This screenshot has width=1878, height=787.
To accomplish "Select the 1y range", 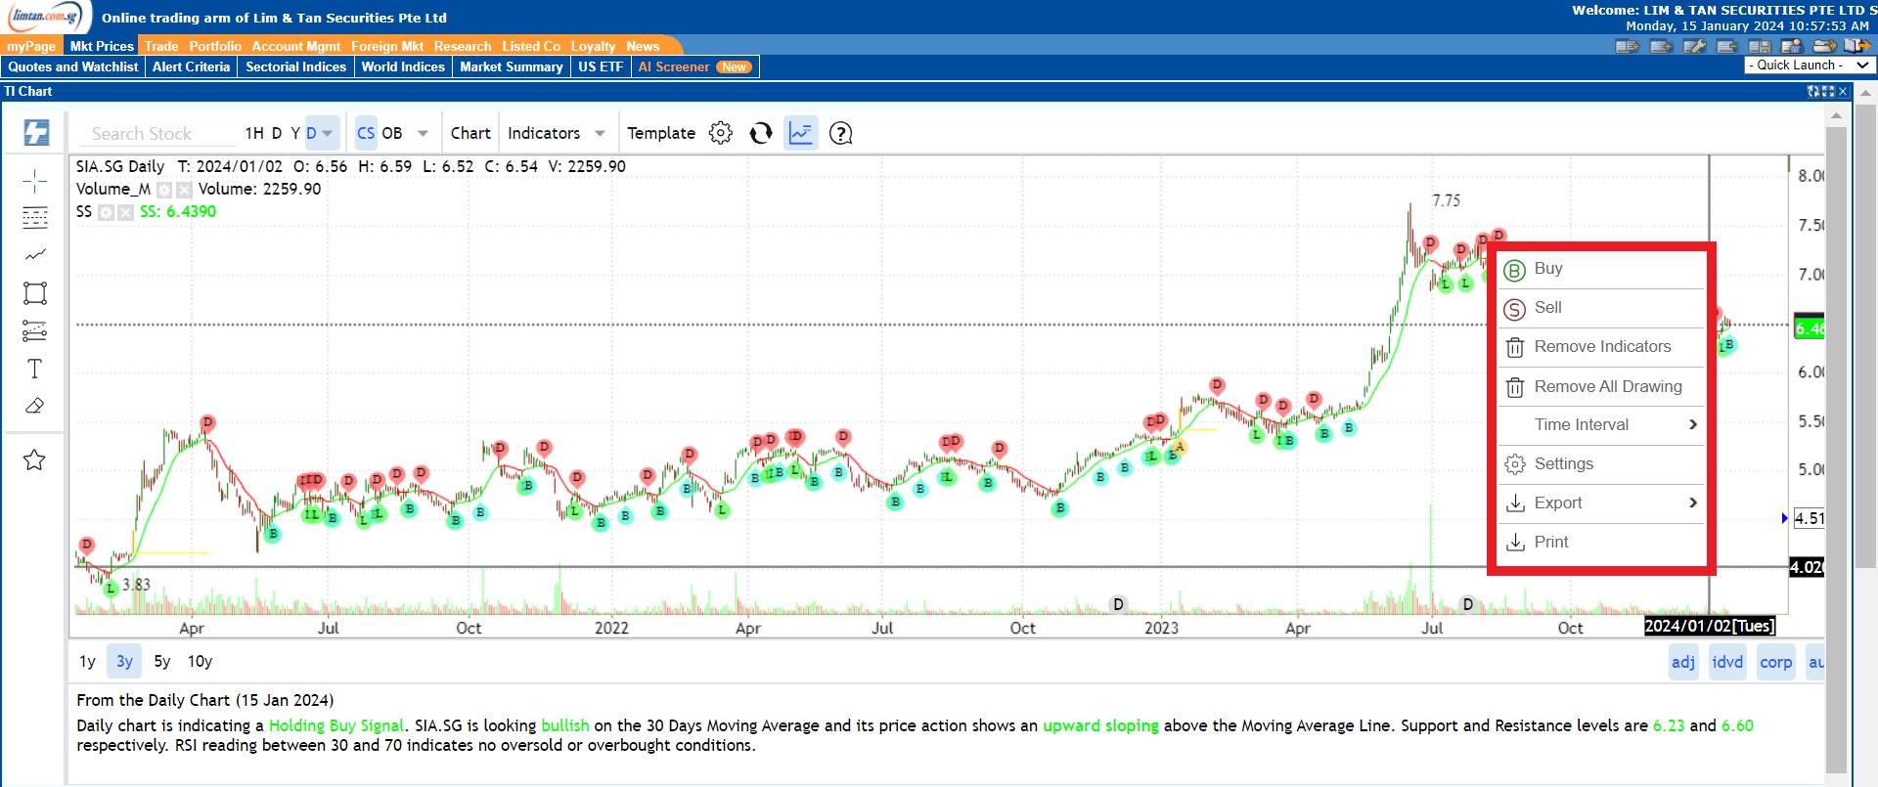I will (x=87, y=662).
